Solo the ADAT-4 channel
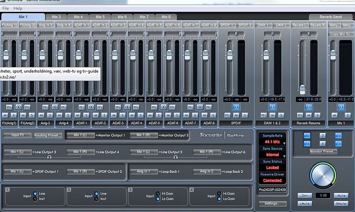Image resolution: width=355 pixels, height=212 pixels. [140, 115]
